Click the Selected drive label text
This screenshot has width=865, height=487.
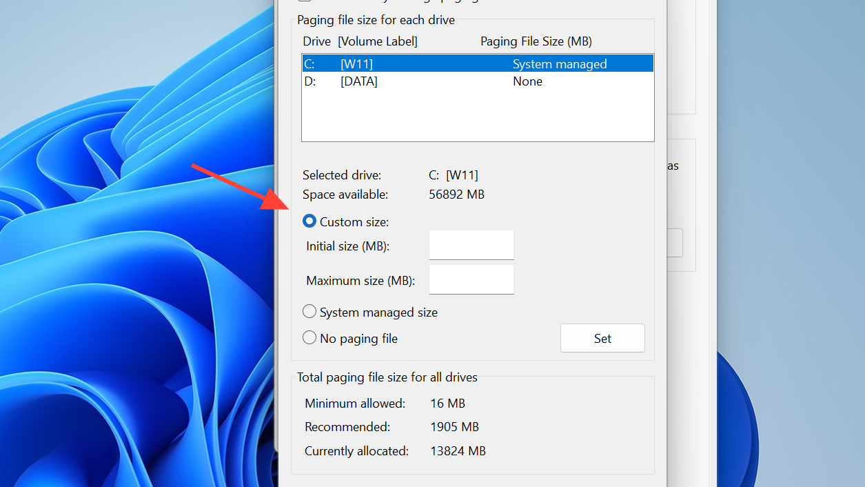[x=341, y=175]
